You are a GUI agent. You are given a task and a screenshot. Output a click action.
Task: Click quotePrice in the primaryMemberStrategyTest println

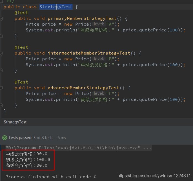pyautogui.click(x=153, y=30)
